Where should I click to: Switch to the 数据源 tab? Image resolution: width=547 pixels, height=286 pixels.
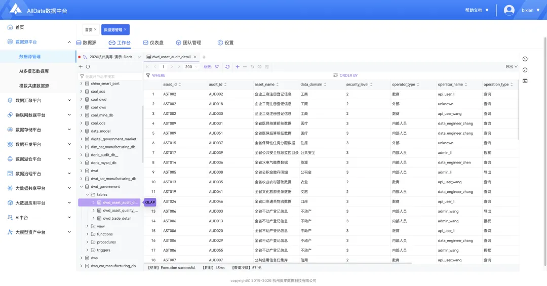tap(86, 43)
